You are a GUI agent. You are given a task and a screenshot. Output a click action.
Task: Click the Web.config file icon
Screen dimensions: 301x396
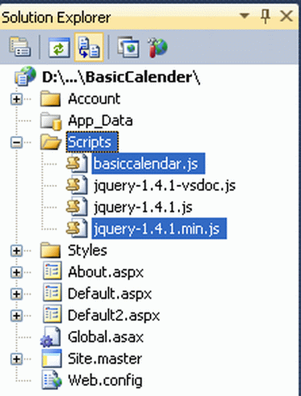tap(52, 380)
